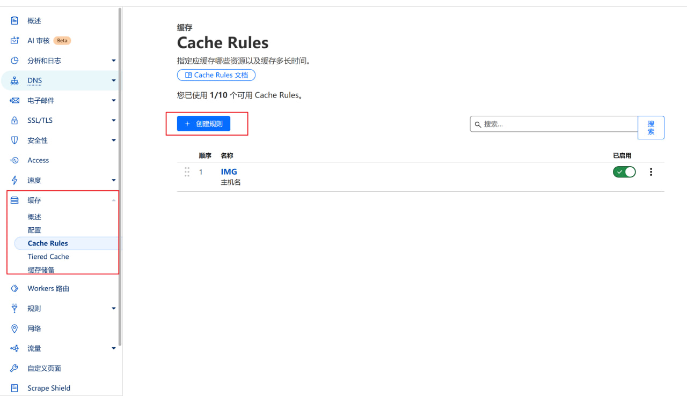The width and height of the screenshot is (687, 396).
Task: Collapse the 缓存 section arrow
Action: tap(113, 200)
